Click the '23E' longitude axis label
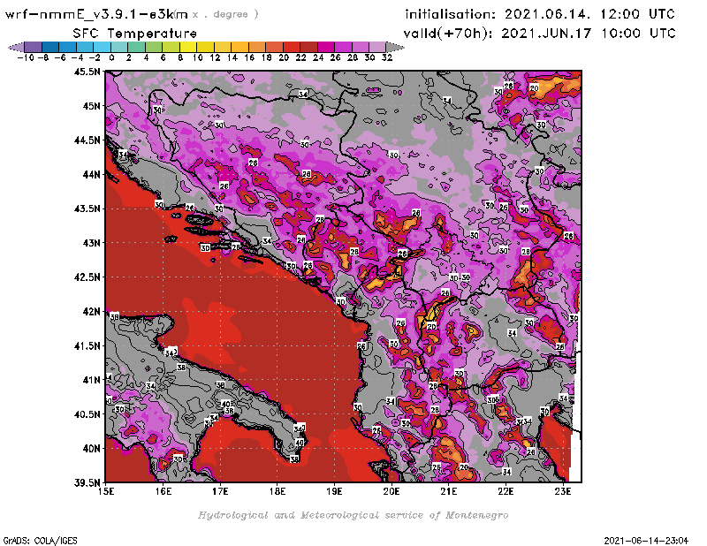 563,491
